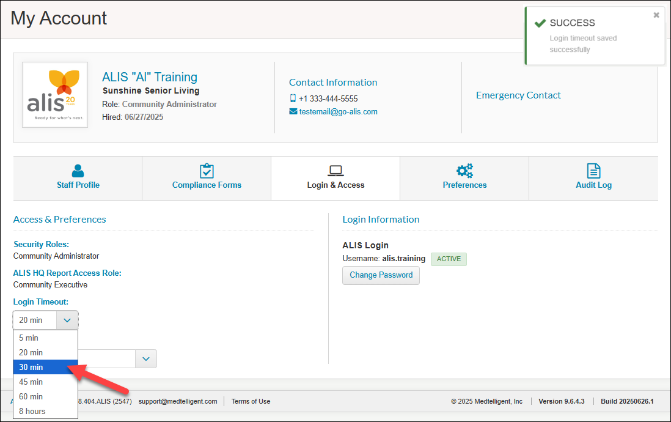Set timeout to 8 hours
This screenshot has height=422, width=671.
pos(45,411)
